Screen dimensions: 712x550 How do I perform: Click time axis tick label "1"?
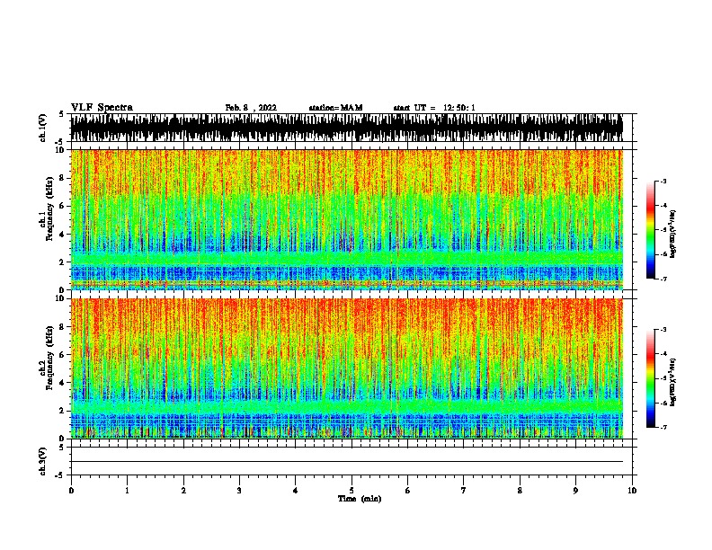(128, 491)
